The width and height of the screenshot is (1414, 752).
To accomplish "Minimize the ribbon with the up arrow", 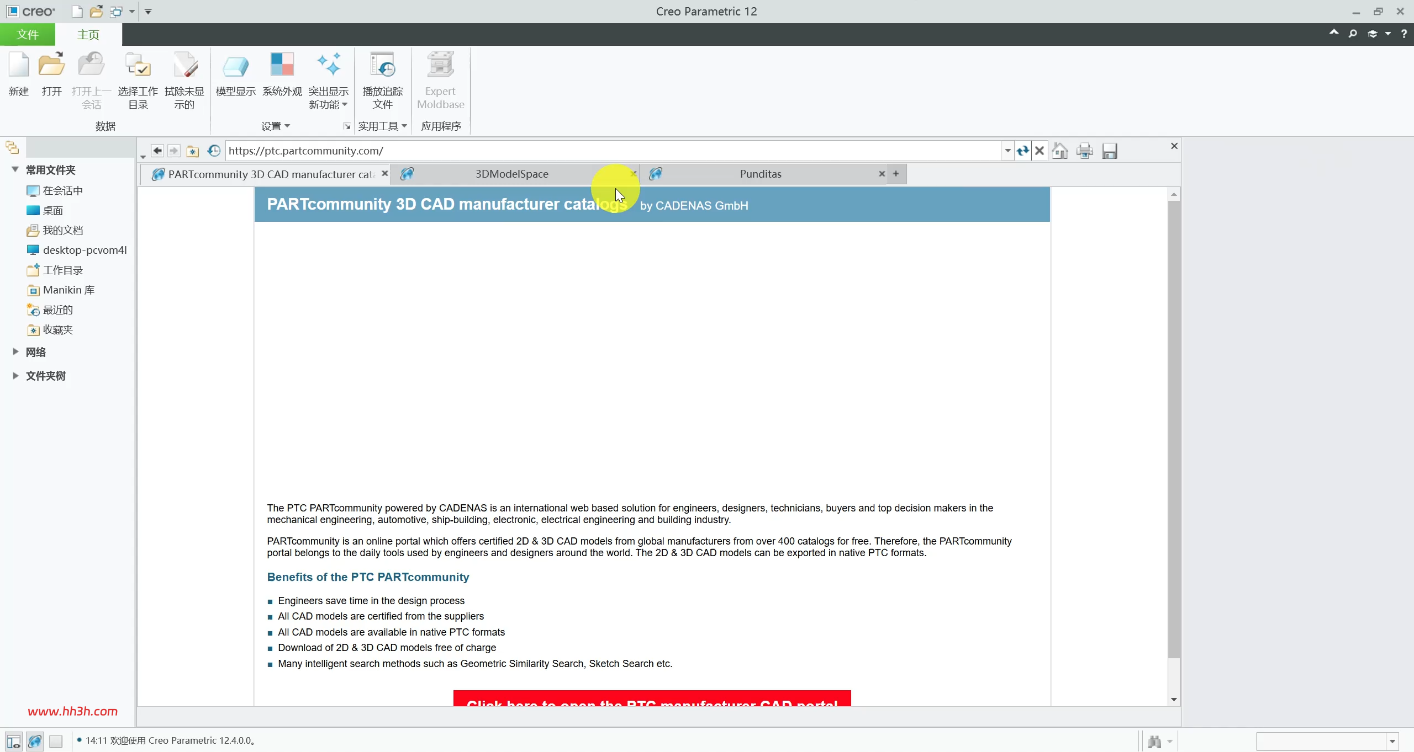I will pyautogui.click(x=1334, y=33).
